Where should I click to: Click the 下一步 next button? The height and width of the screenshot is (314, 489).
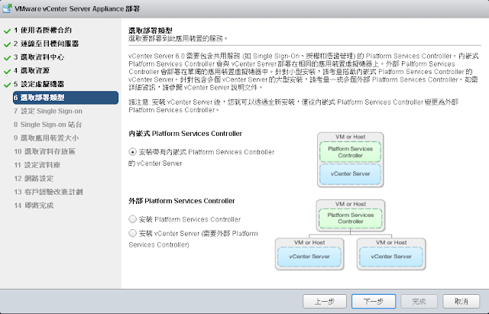pyautogui.click(x=374, y=301)
